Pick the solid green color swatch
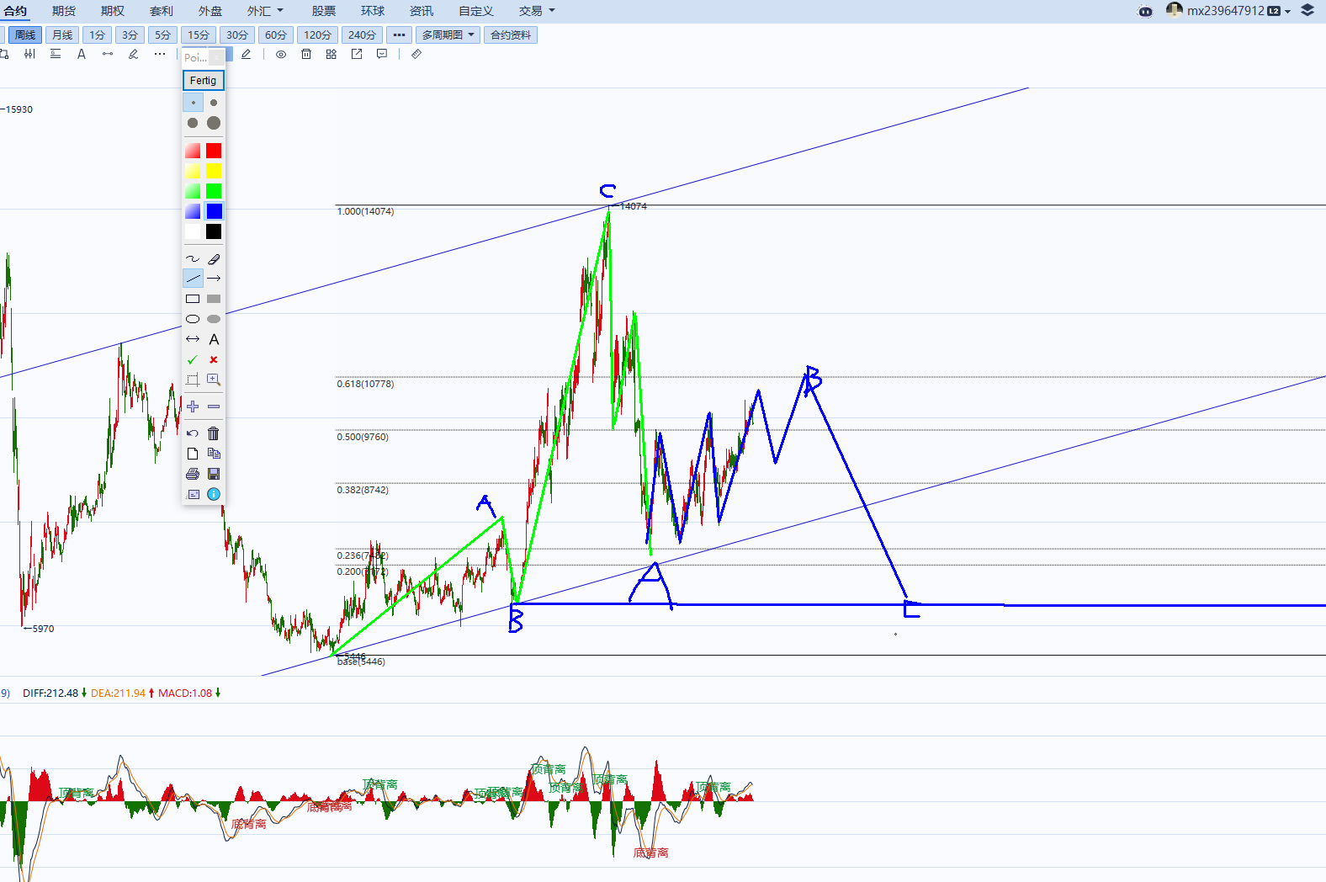 [x=214, y=191]
